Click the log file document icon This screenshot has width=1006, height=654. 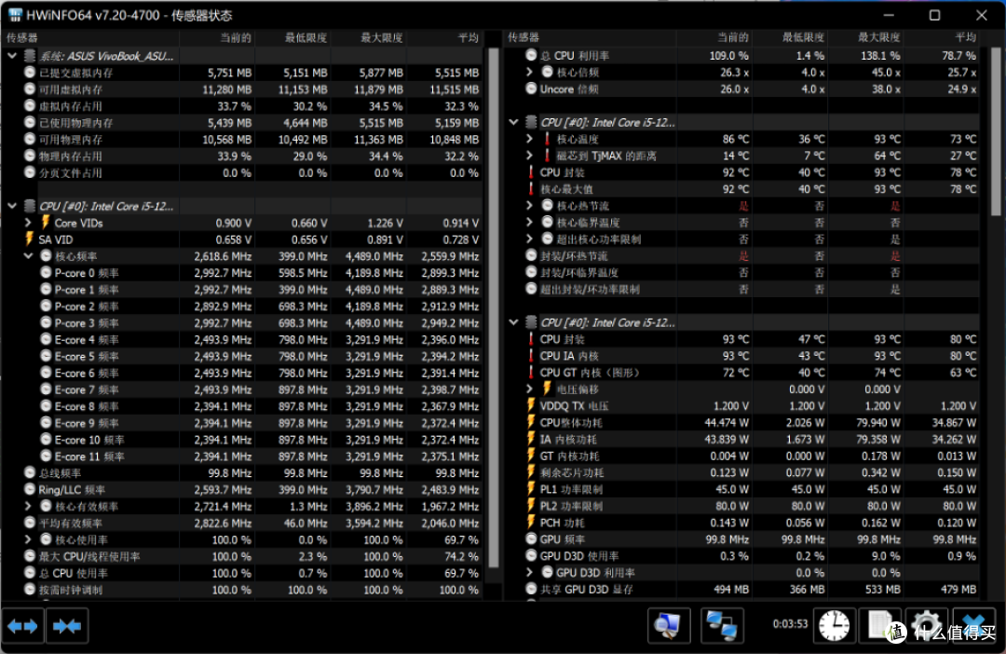[880, 625]
